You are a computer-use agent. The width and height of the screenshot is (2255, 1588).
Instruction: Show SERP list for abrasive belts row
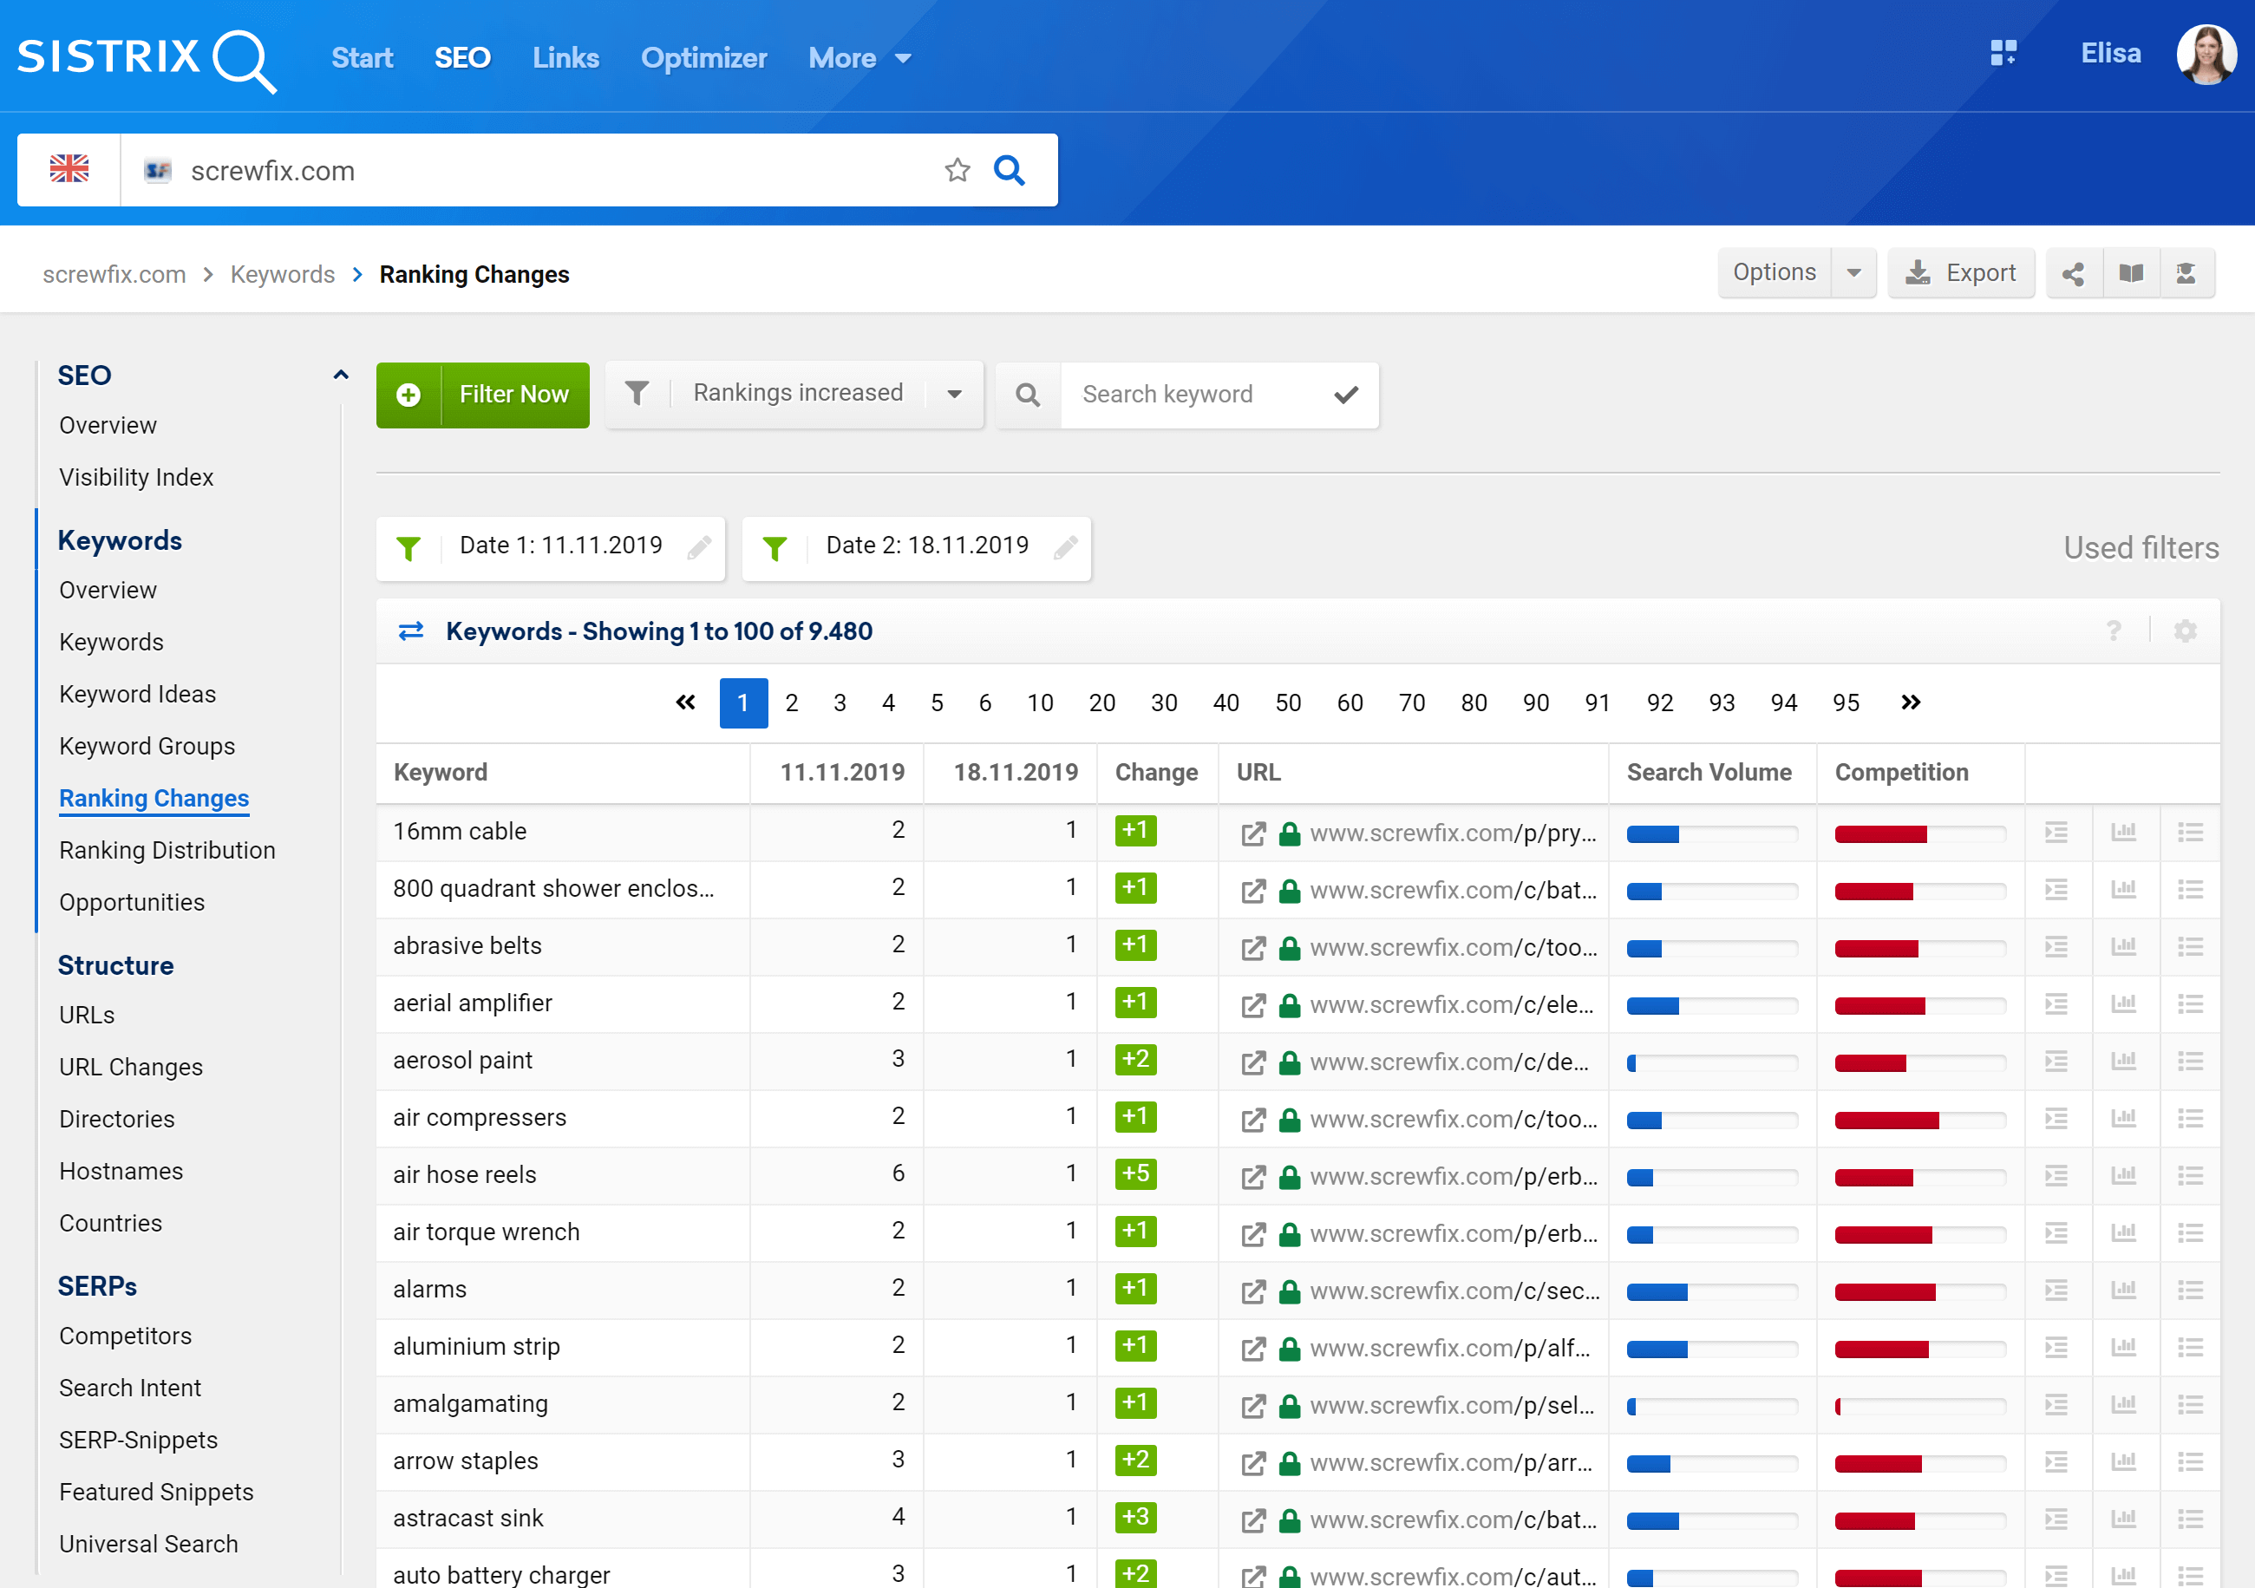(2190, 947)
